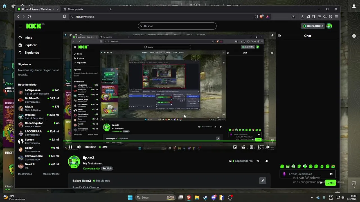Image resolution: width=360 pixels, height=202 pixels.
Task: Open Discord from the taskbar
Action: 213,198
